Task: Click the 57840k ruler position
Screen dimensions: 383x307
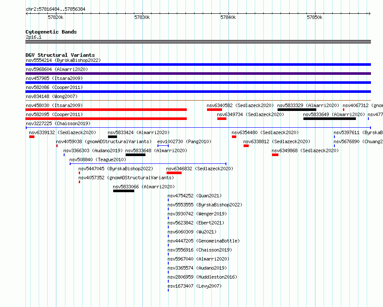Action: [228, 17]
